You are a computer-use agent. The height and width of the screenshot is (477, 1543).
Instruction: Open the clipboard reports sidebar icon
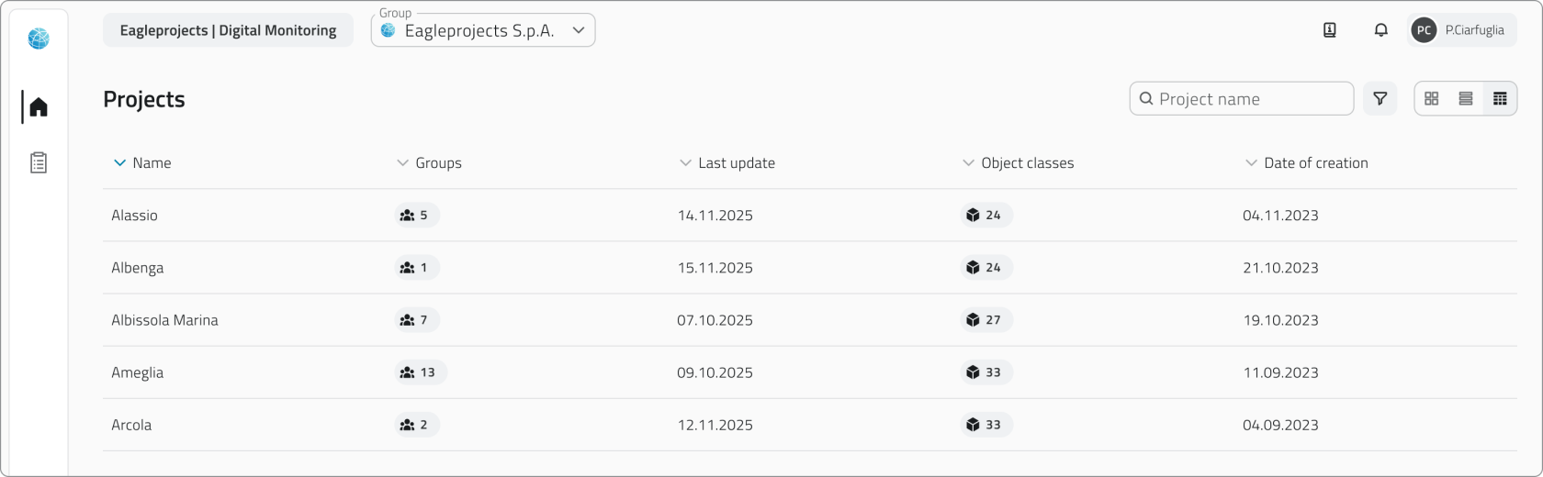click(39, 163)
